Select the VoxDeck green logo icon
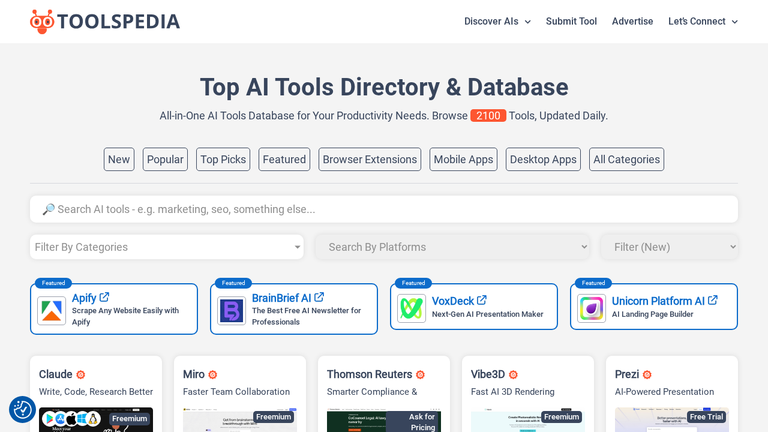Screen dimensions: 768x432 pos(412,308)
